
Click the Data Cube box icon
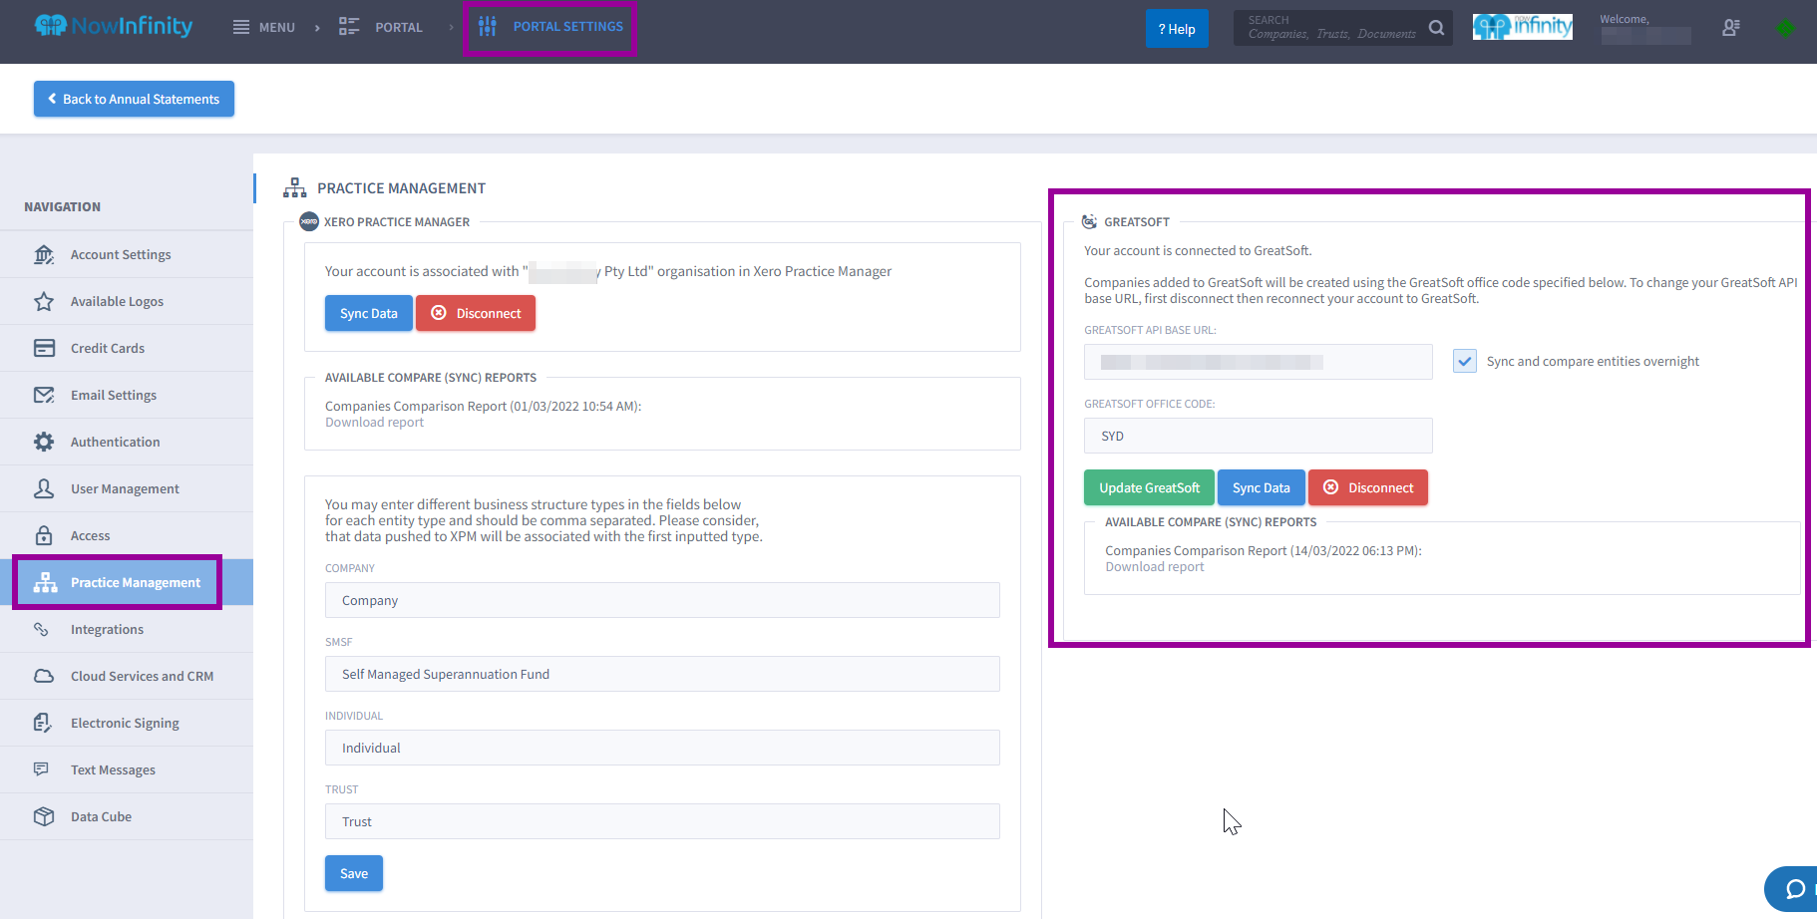click(x=44, y=816)
